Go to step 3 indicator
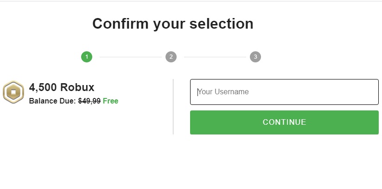This screenshot has height=189, width=382. 255,57
